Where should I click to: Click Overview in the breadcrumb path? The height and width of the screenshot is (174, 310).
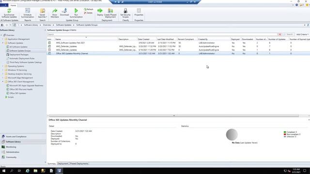[47, 25]
